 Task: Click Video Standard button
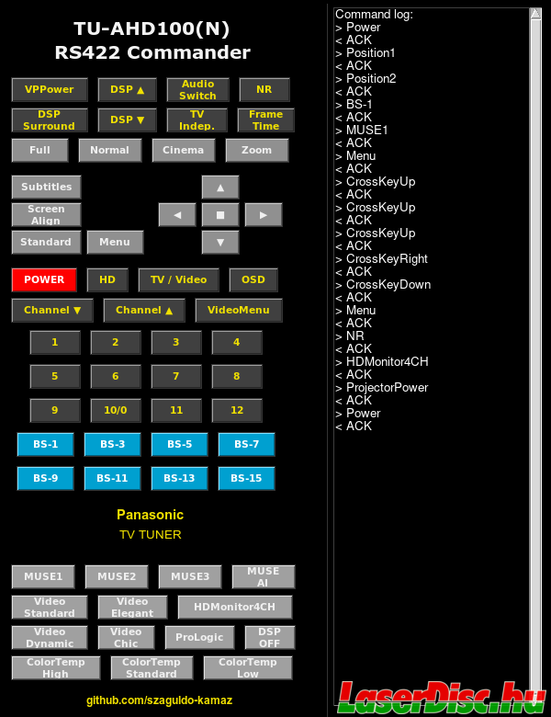coord(50,608)
